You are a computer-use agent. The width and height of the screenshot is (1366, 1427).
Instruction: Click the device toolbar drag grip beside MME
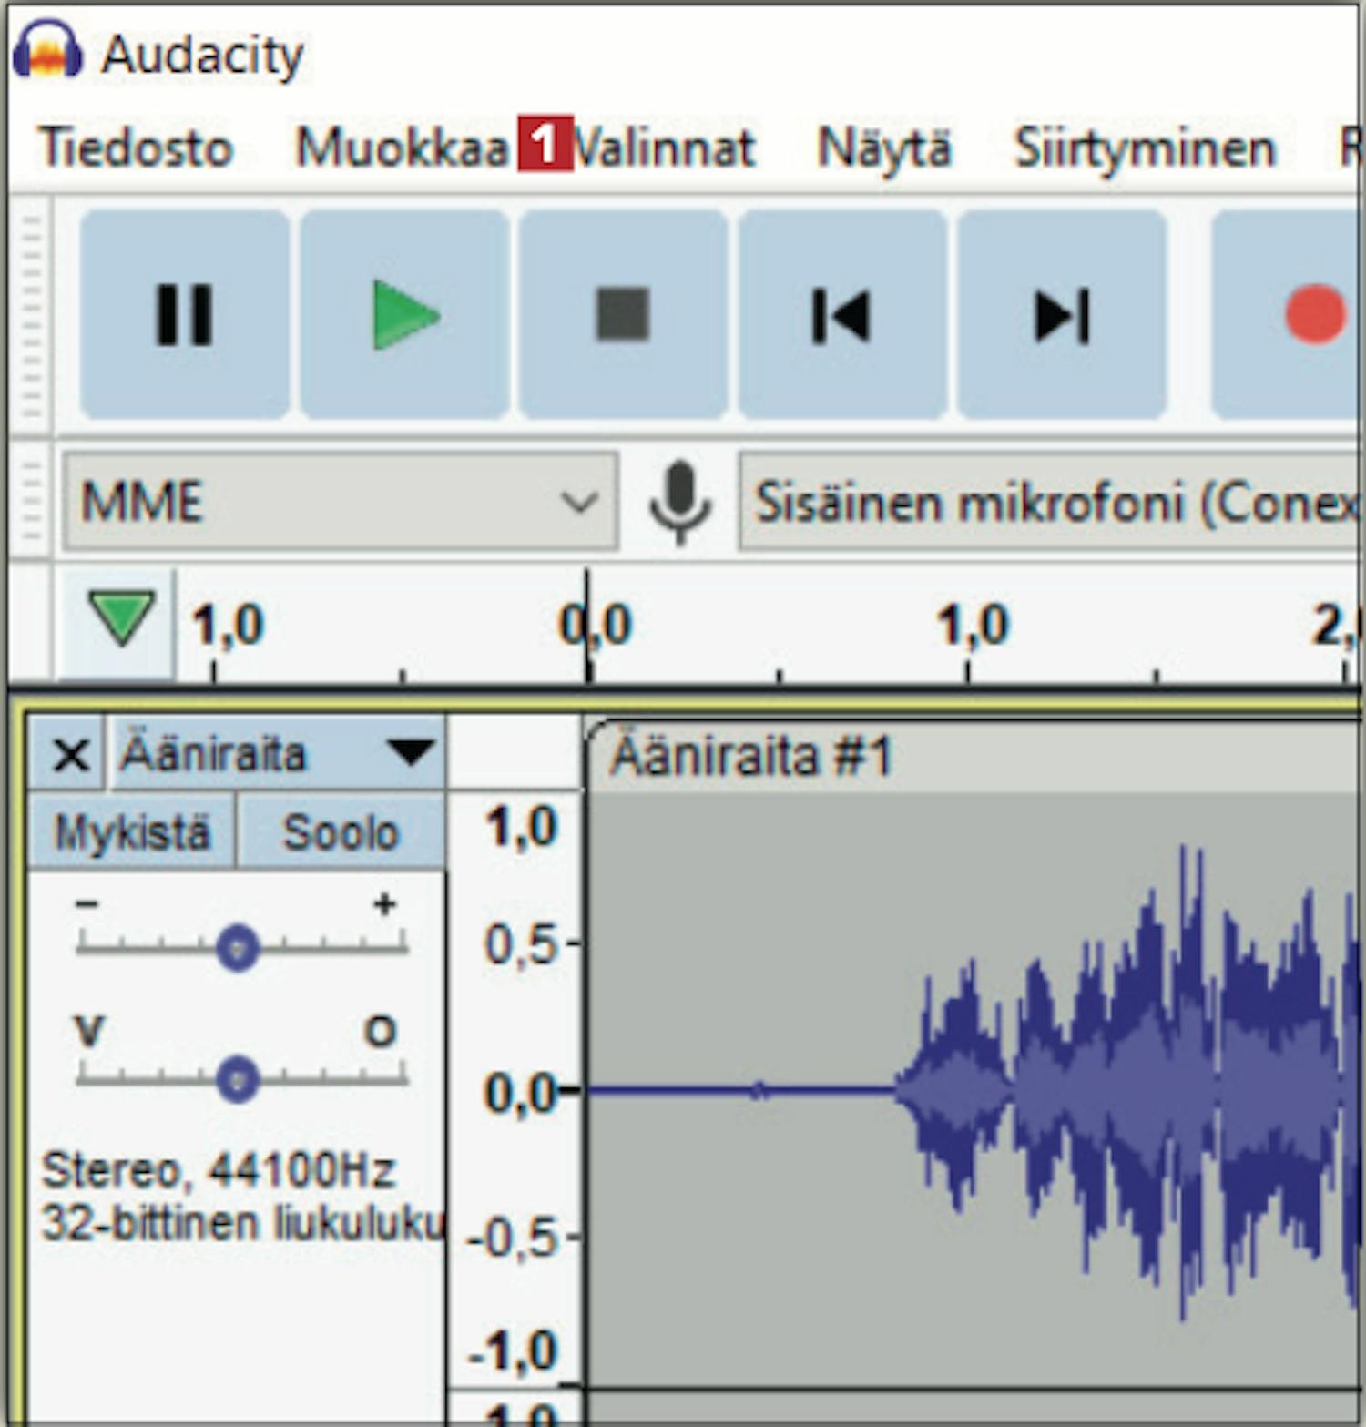point(32,502)
